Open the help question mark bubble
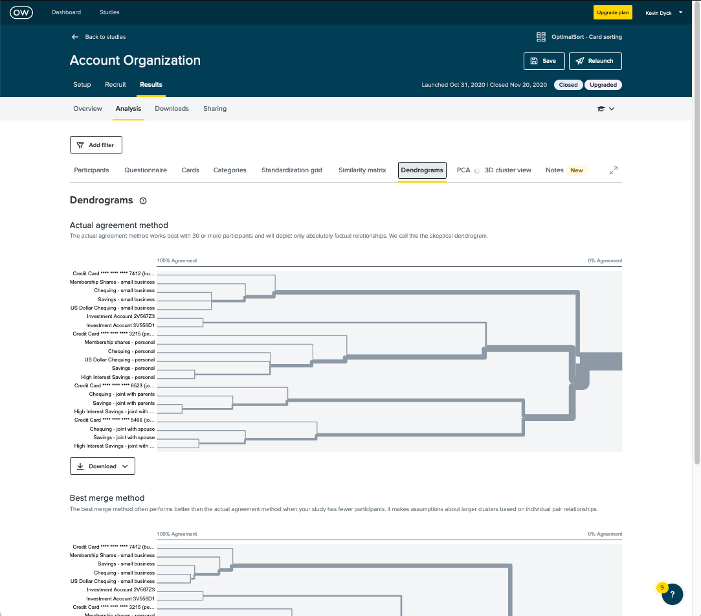 (x=672, y=594)
